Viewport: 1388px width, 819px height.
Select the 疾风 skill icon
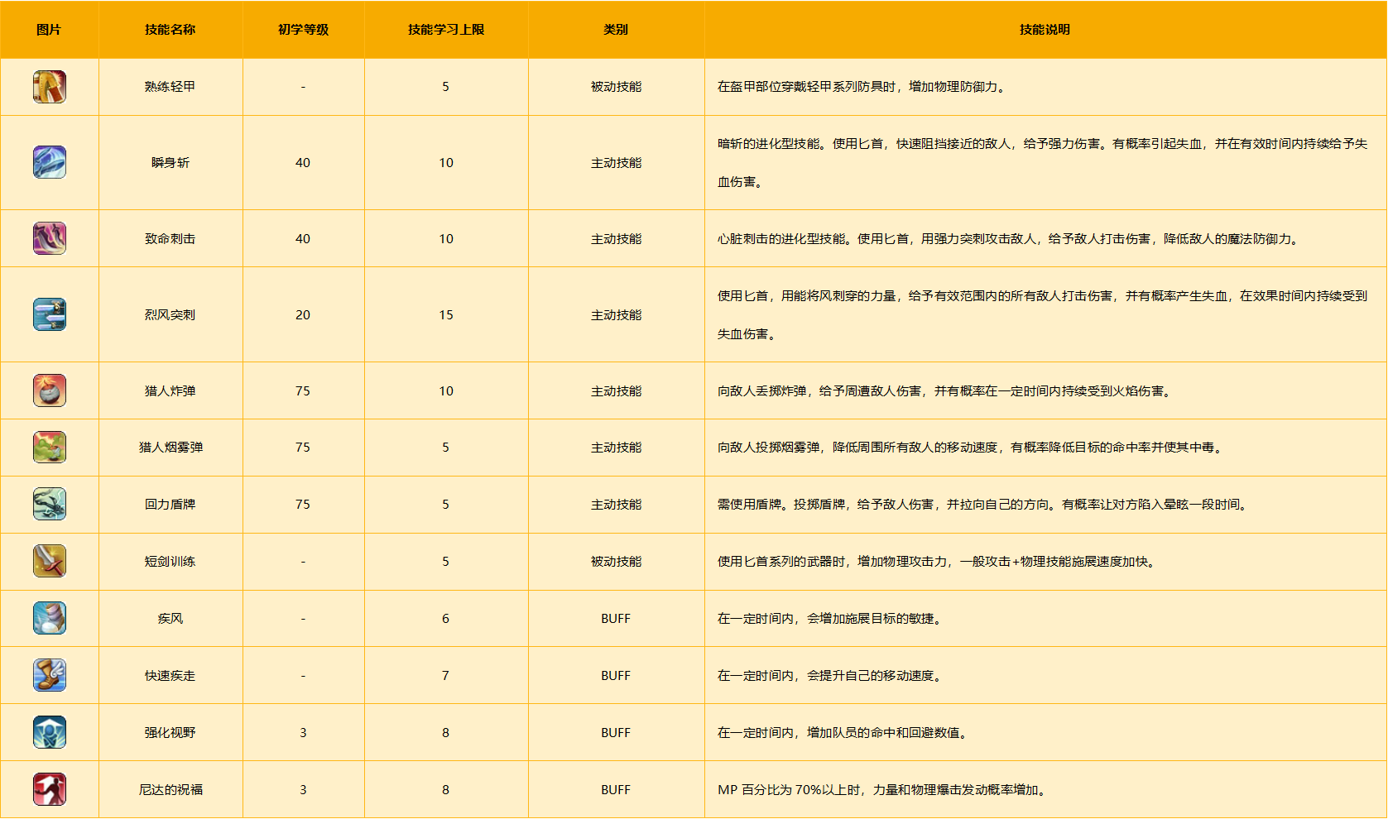coord(50,618)
